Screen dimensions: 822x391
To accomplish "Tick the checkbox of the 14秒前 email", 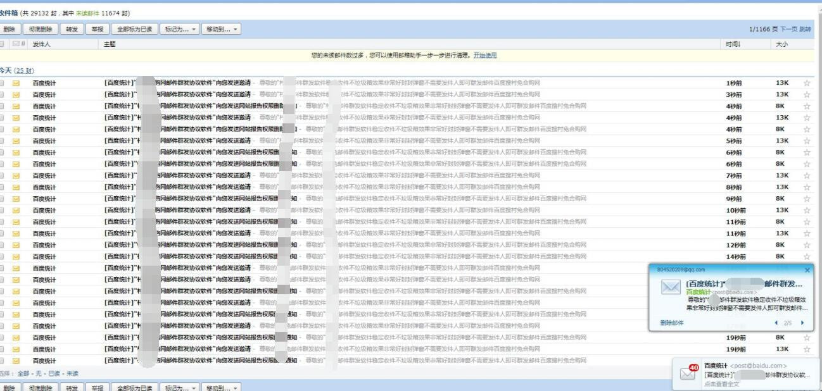I will pyautogui.click(x=2, y=256).
